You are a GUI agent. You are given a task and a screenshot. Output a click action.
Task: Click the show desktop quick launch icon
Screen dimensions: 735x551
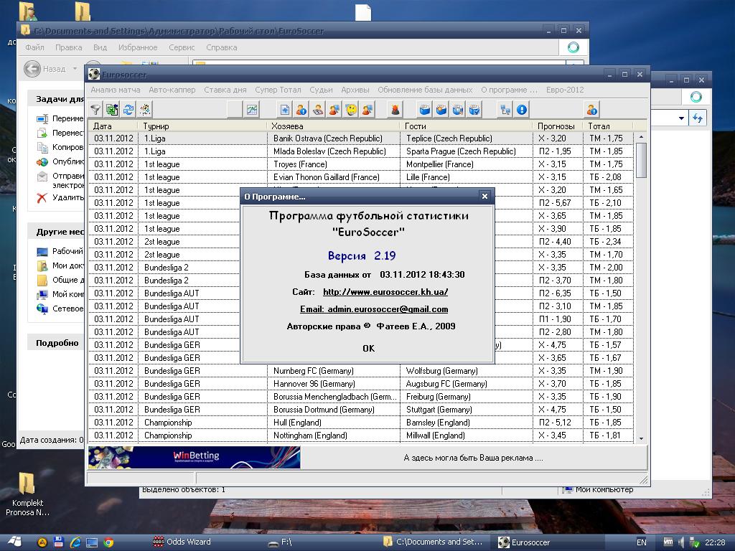[92, 542]
